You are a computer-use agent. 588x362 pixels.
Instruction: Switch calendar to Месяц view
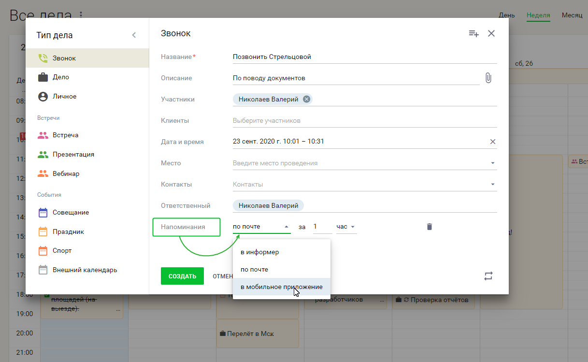pos(572,15)
